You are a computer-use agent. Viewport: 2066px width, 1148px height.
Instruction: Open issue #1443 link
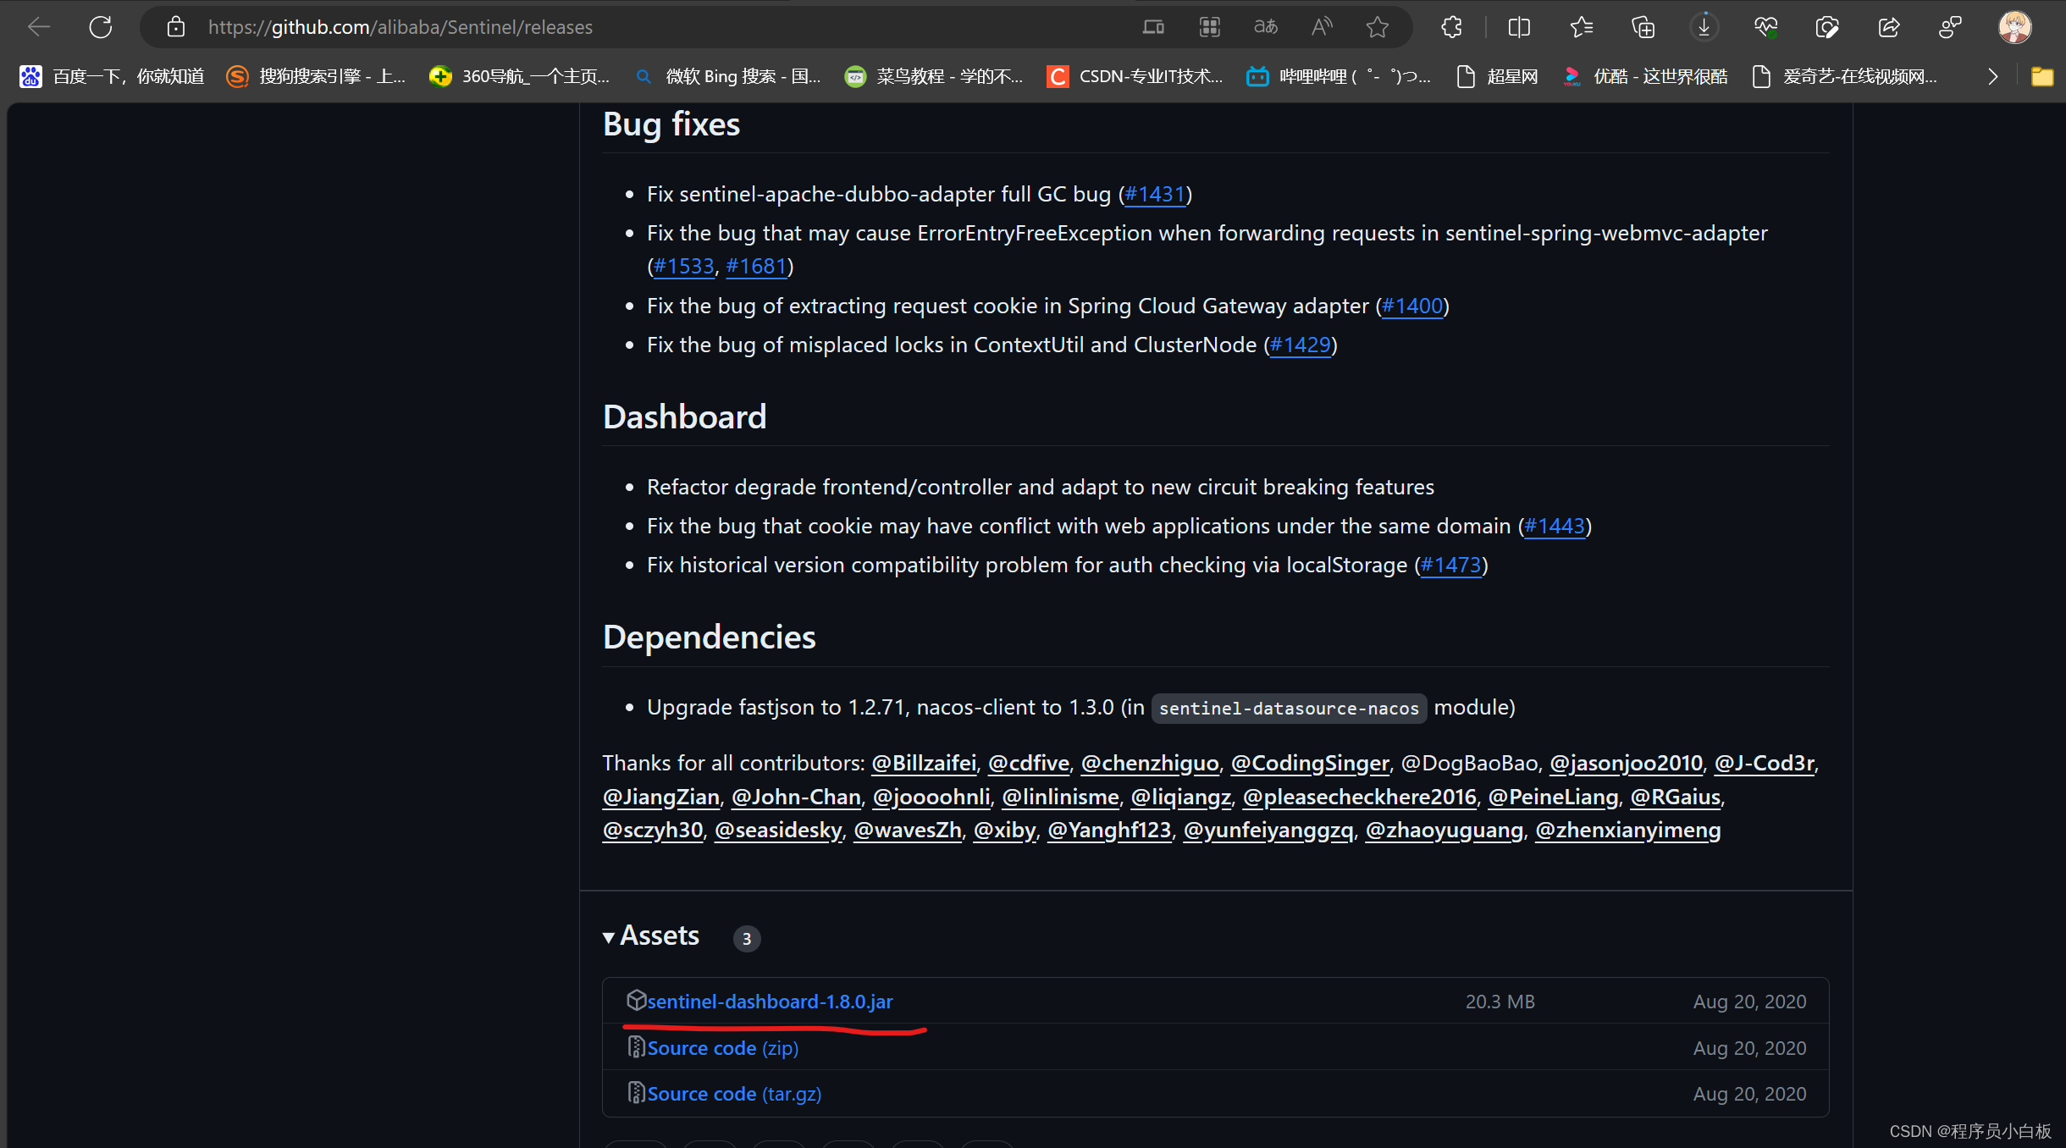(1555, 527)
